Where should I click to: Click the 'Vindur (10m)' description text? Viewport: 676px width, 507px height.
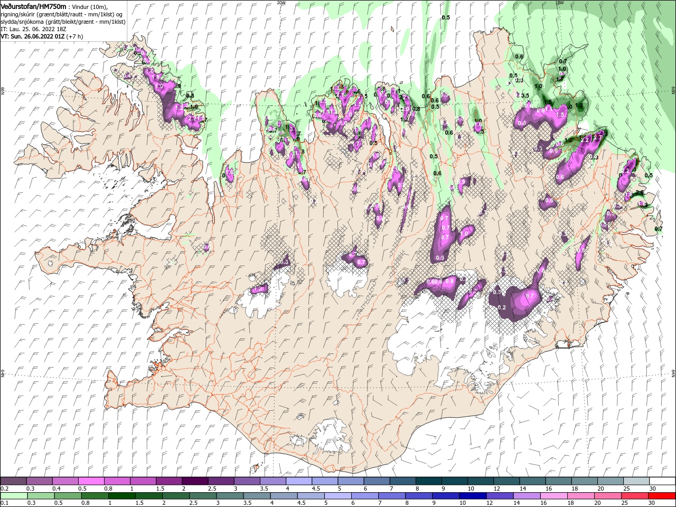(x=90, y=6)
